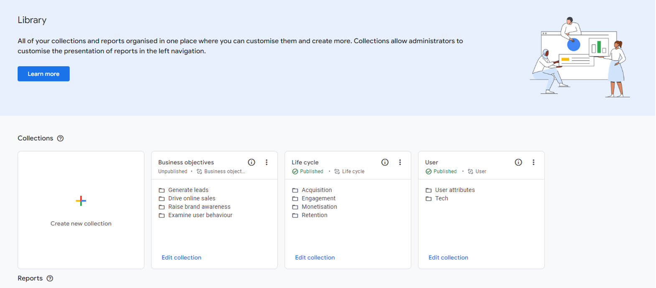Image resolution: width=656 pixels, height=288 pixels.
Task: Click the Retention topic text
Action: [315, 215]
